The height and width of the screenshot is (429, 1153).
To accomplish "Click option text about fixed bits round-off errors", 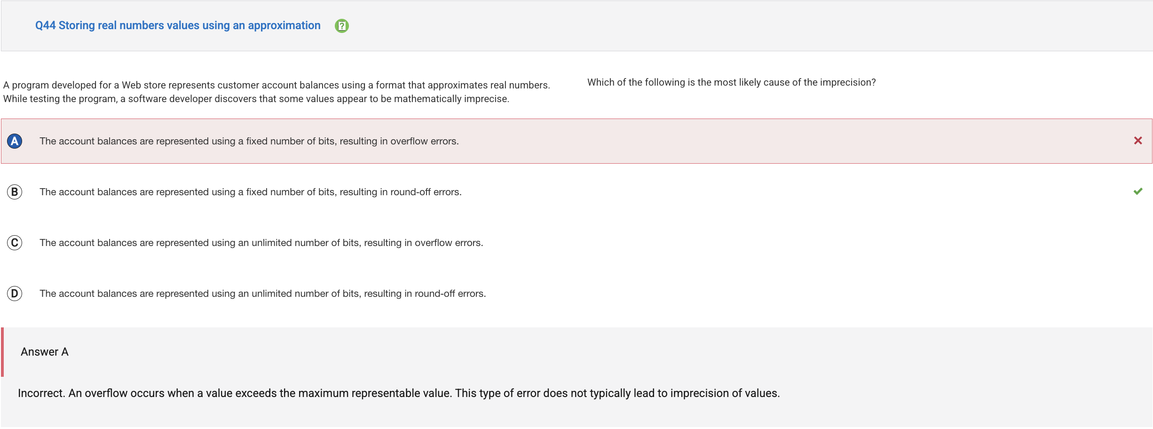I will pos(251,192).
